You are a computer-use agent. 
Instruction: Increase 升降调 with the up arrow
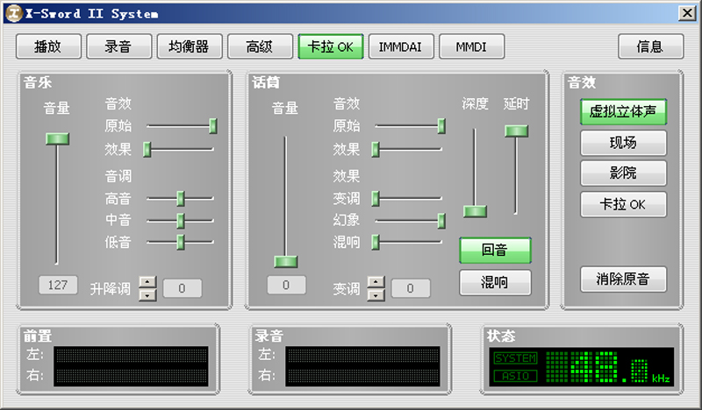pos(148,282)
